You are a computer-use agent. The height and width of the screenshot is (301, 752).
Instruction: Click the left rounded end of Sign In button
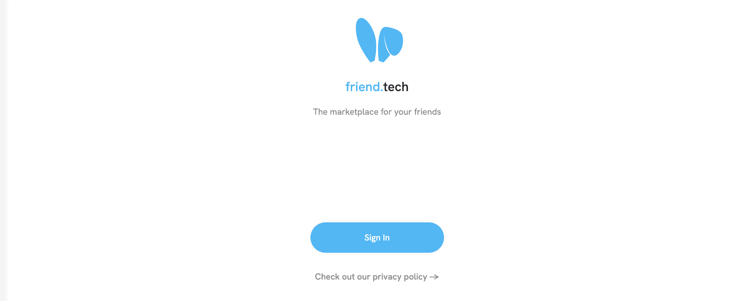(x=321, y=237)
